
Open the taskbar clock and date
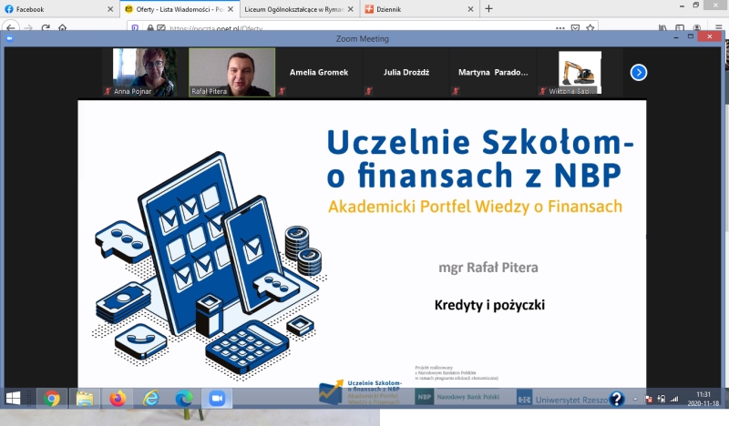tap(703, 399)
